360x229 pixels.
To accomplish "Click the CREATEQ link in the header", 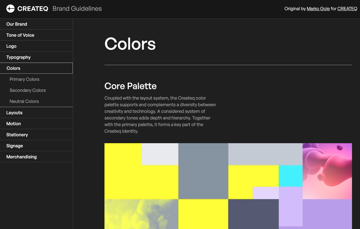I will click(347, 9).
